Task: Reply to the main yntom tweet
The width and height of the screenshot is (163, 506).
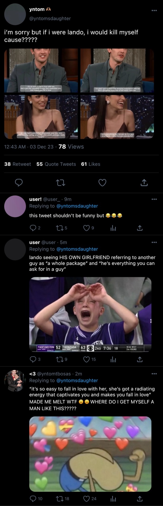Action: click(x=18, y=182)
